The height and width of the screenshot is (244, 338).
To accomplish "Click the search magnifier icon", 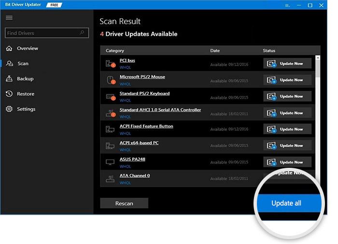I will point(83,33).
